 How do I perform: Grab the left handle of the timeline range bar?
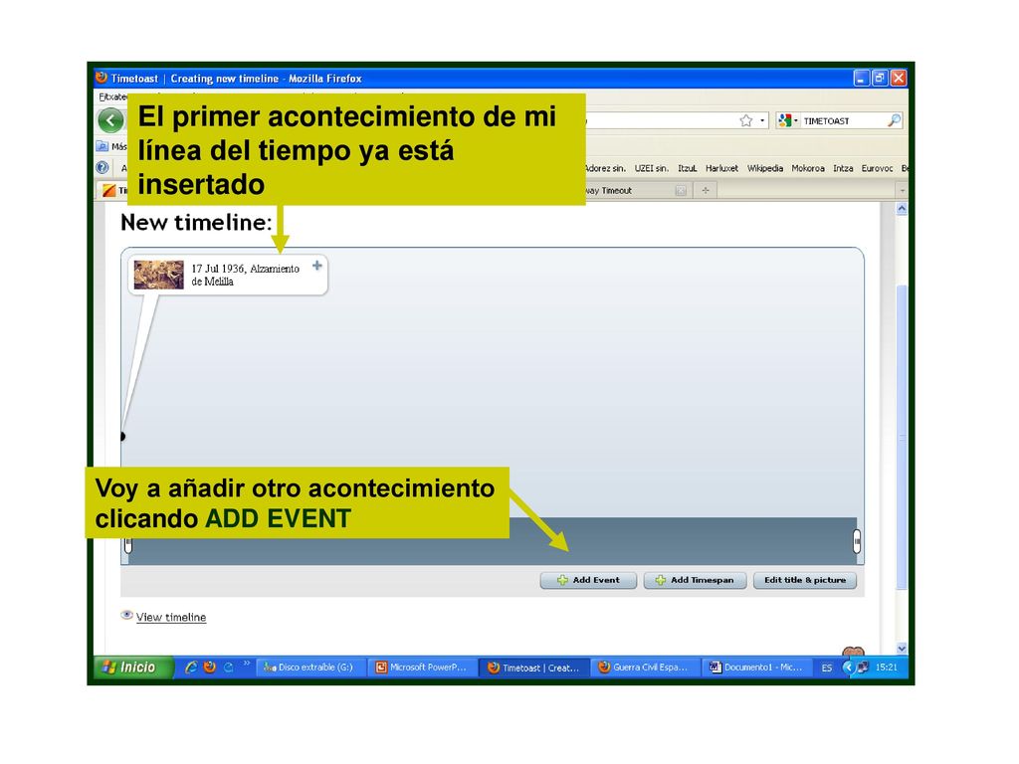pos(128,544)
